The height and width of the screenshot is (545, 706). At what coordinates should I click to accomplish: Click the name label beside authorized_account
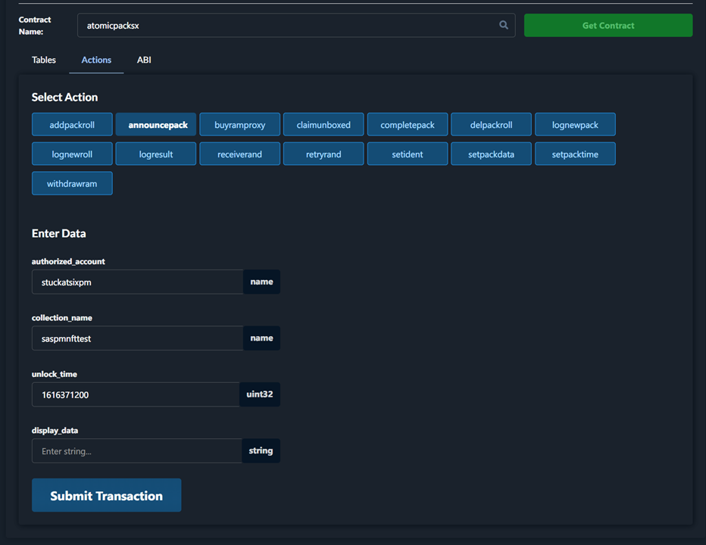(x=261, y=282)
